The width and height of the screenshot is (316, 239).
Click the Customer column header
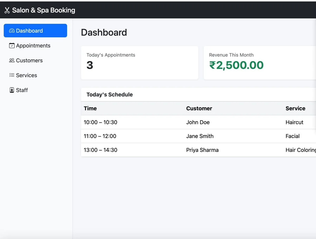[199, 108]
